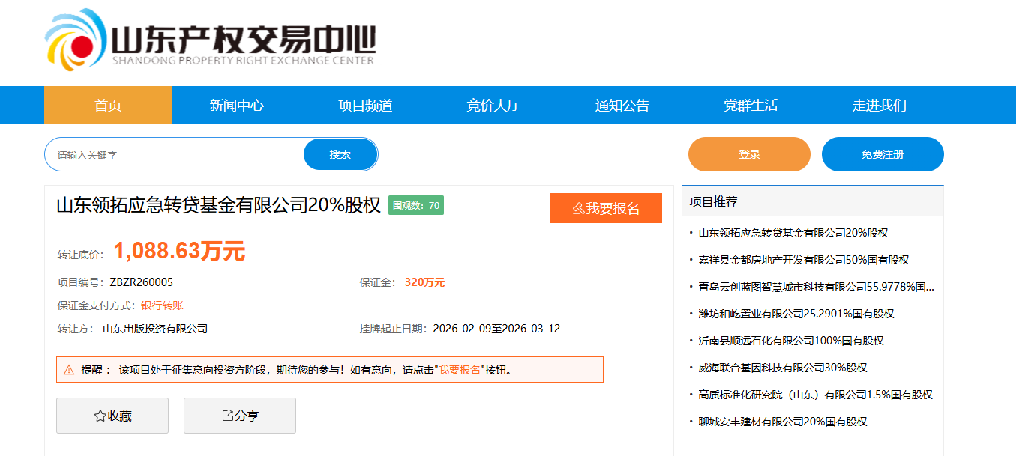Click the share icon on 分享 button
The image size is (1016, 456).
227,416
